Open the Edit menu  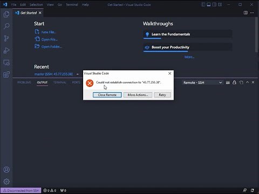[x=23, y=4]
